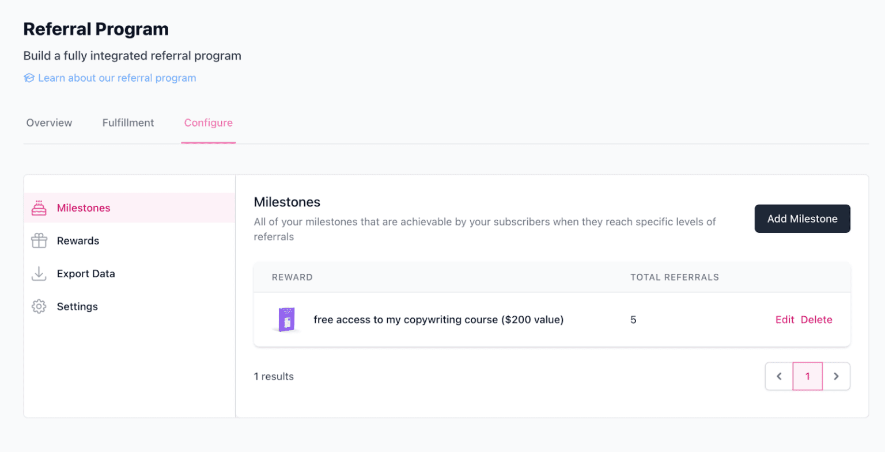This screenshot has width=885, height=452.
Task: Switch to the Overview tab
Action: (x=49, y=123)
